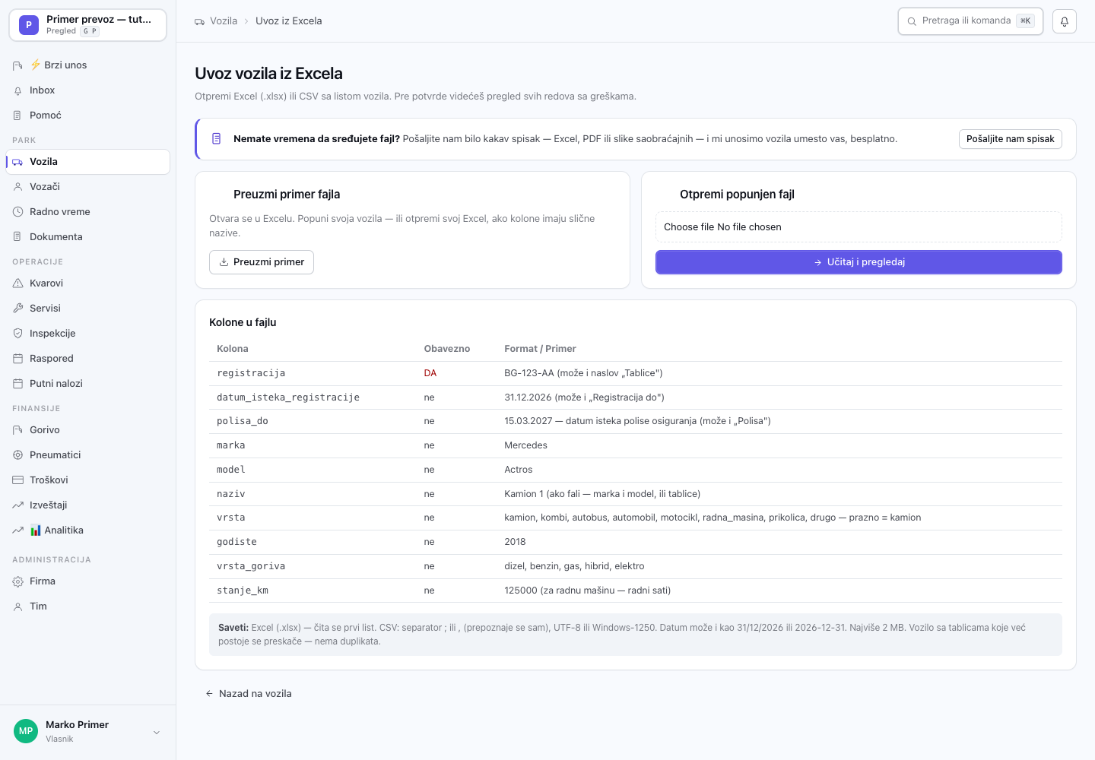
Task: Go to Dokumenta section
Action: [88, 237]
